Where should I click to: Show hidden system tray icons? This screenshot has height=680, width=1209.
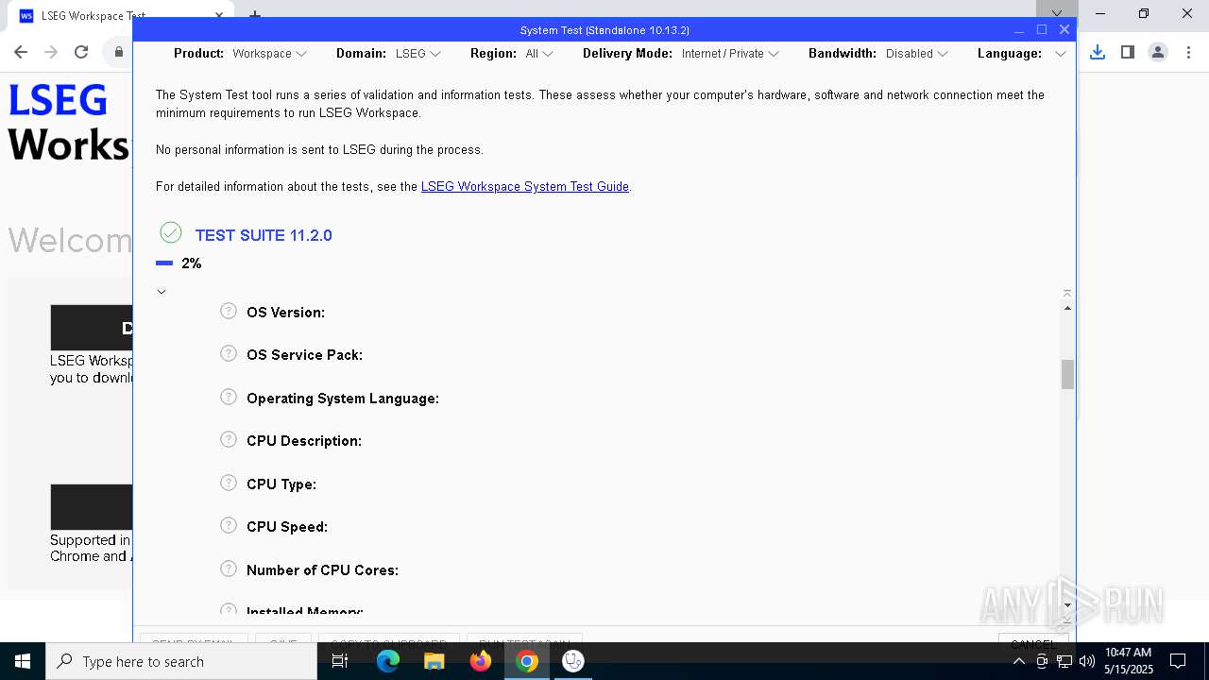(1019, 661)
